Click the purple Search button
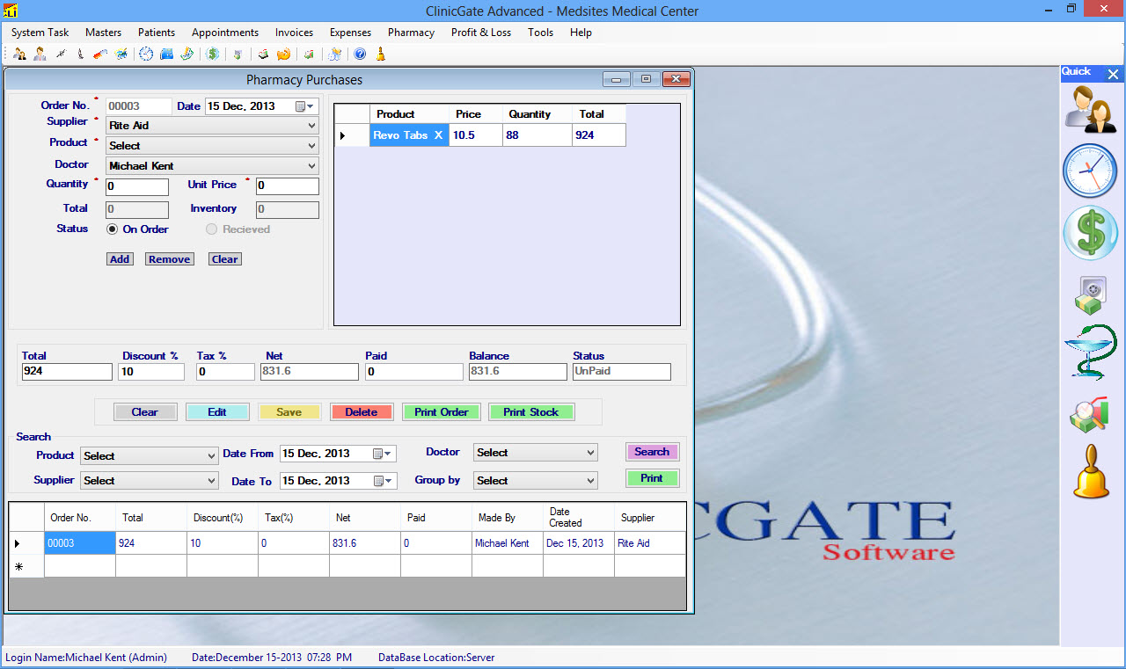Image resolution: width=1126 pixels, height=669 pixels. coord(652,452)
